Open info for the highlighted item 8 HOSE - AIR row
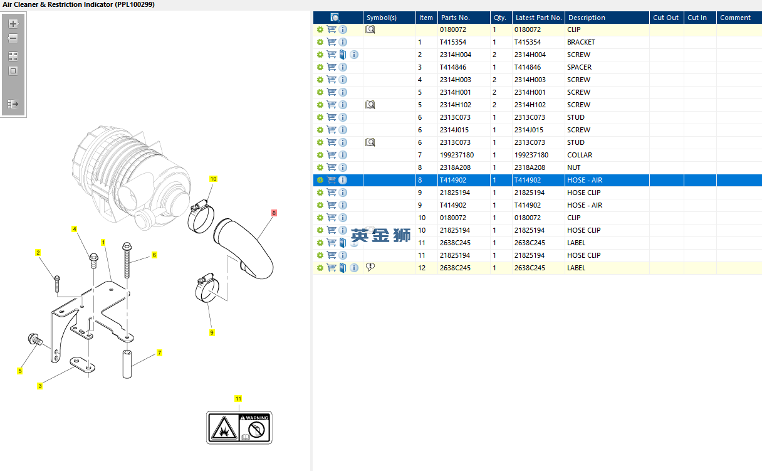Image resolution: width=762 pixels, height=471 pixels. pyautogui.click(x=343, y=180)
